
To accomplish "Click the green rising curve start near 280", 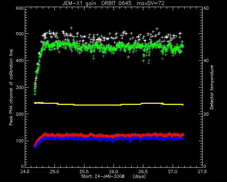I will [x=35, y=93].
